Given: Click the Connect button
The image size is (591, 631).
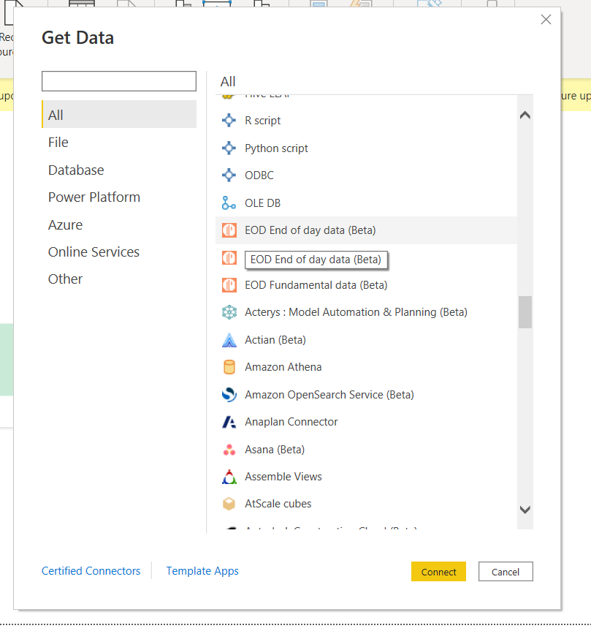Looking at the screenshot, I should coord(438,572).
